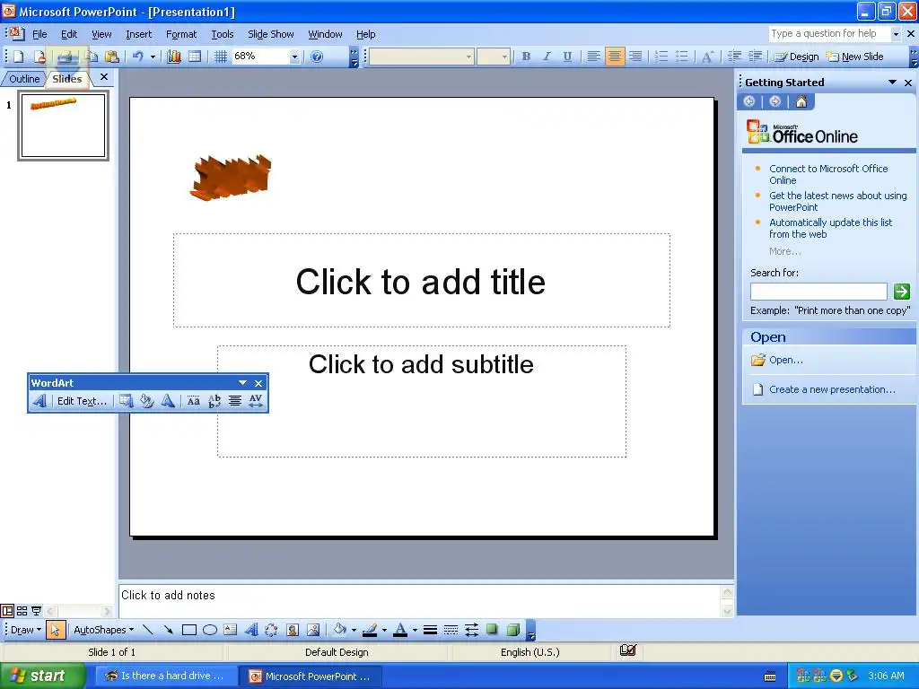
Task: Click Insert WordArt on WordArt toolbar
Action: coord(39,401)
